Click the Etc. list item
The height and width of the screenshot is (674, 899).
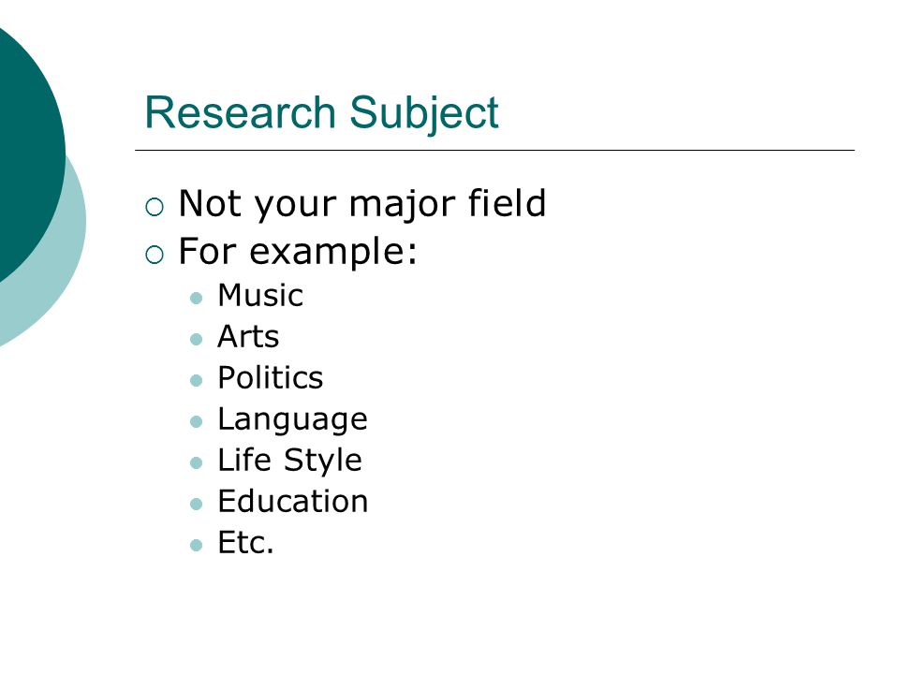246,543
